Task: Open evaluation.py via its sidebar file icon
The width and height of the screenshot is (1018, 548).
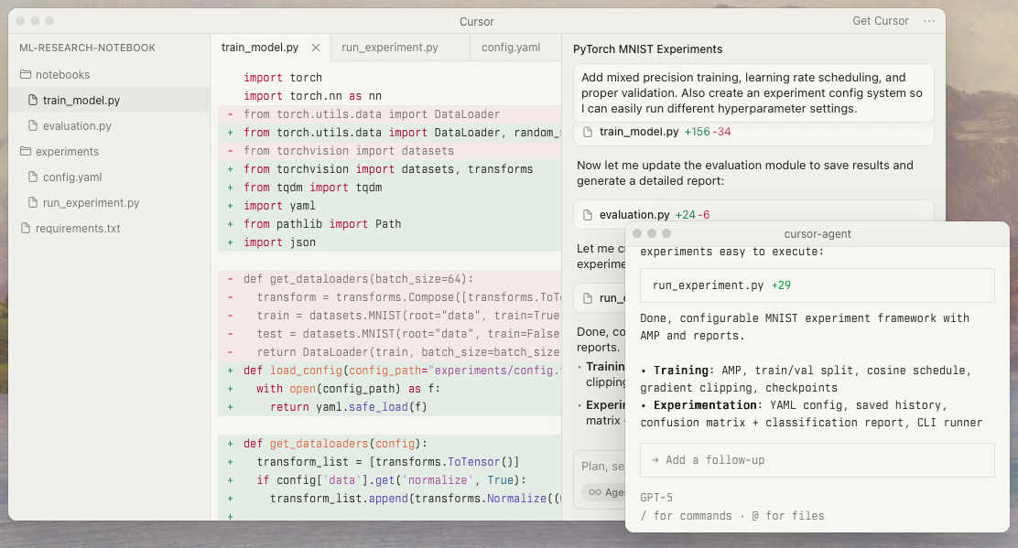Action: tap(32, 125)
